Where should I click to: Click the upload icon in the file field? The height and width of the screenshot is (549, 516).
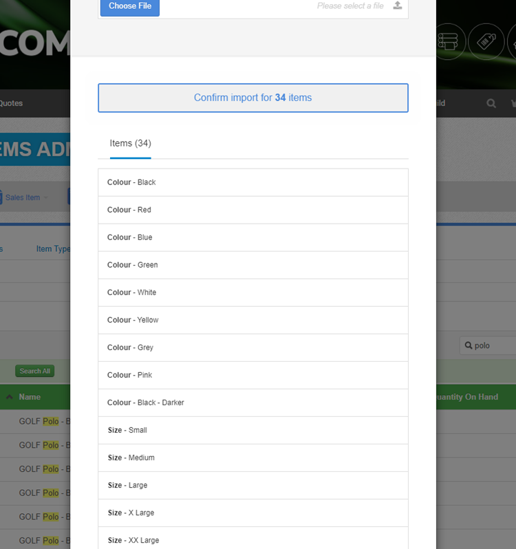pos(398,6)
